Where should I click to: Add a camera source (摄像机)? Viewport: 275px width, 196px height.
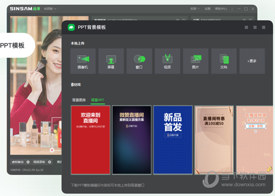[83, 61]
